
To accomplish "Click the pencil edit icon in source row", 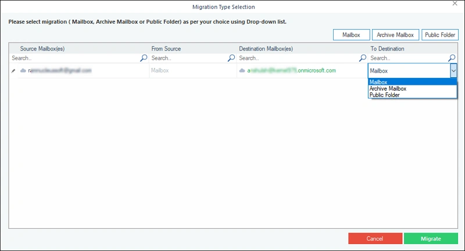I will [x=13, y=70].
